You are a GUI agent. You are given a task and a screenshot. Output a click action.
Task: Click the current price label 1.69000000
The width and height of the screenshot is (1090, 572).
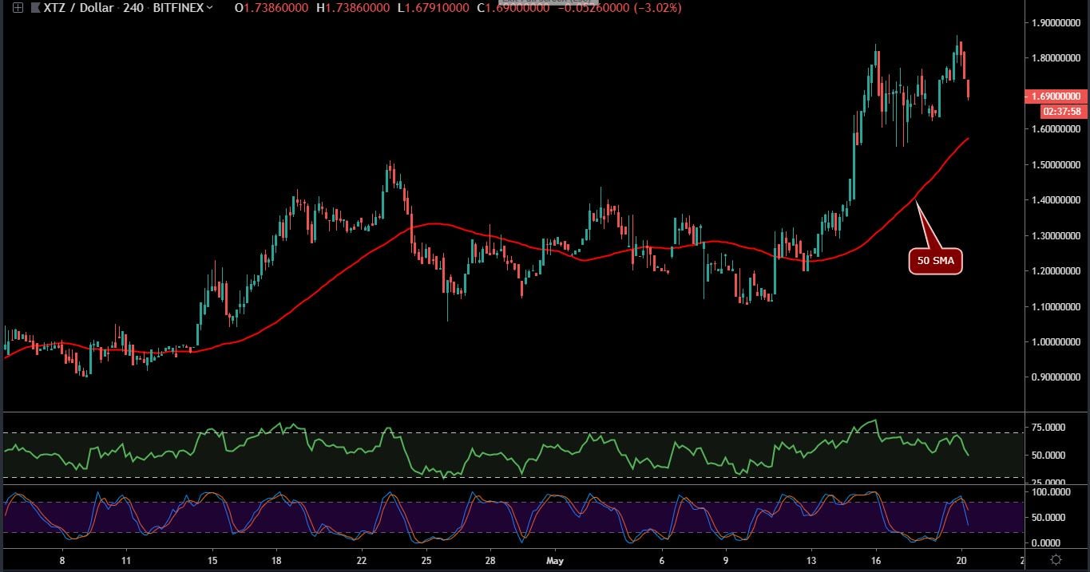(x=1056, y=96)
